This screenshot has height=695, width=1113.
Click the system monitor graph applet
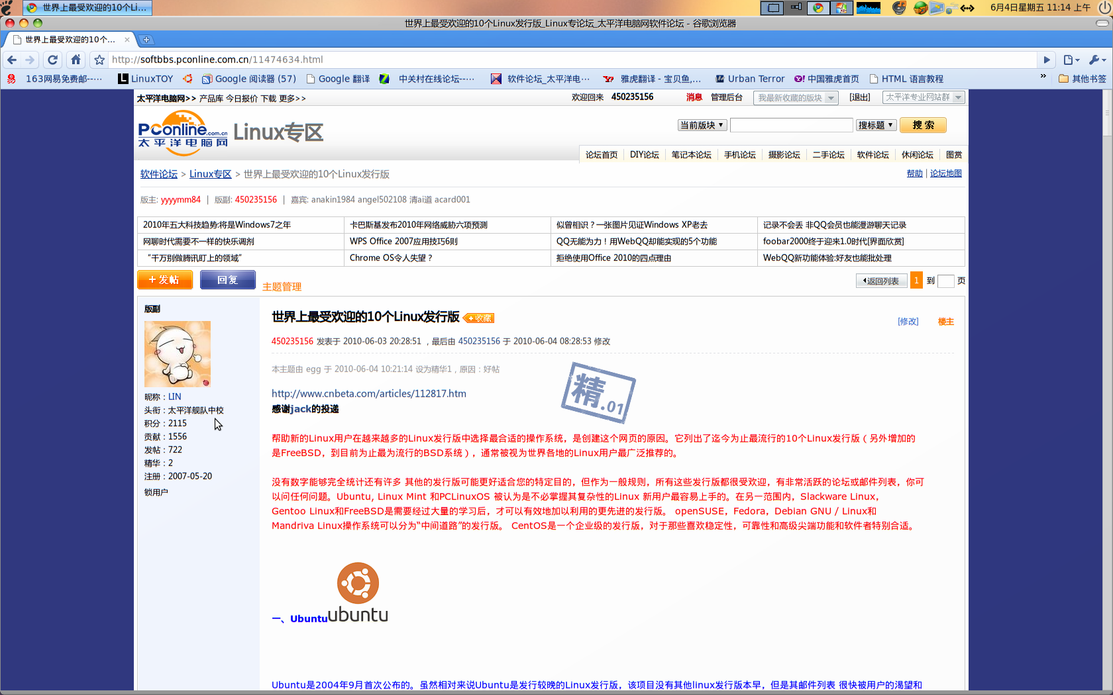point(869,8)
